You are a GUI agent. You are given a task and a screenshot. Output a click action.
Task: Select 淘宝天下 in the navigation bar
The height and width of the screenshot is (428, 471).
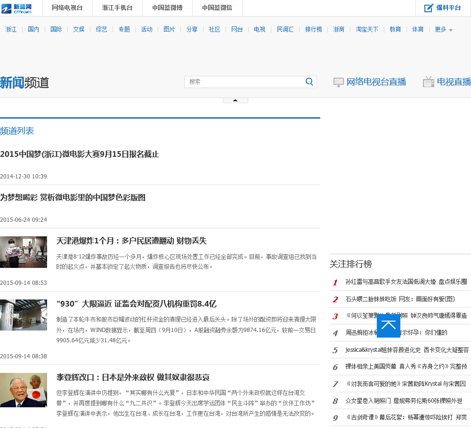[x=367, y=30]
